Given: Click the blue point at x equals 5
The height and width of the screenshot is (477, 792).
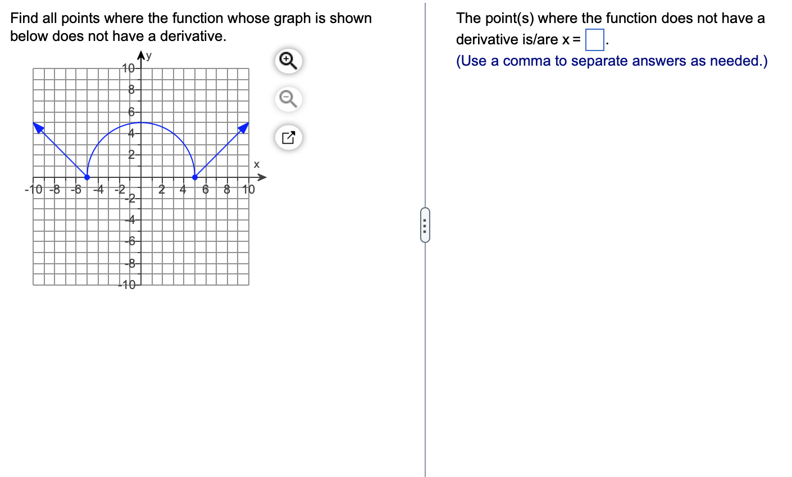Looking at the screenshot, I should tap(194, 177).
